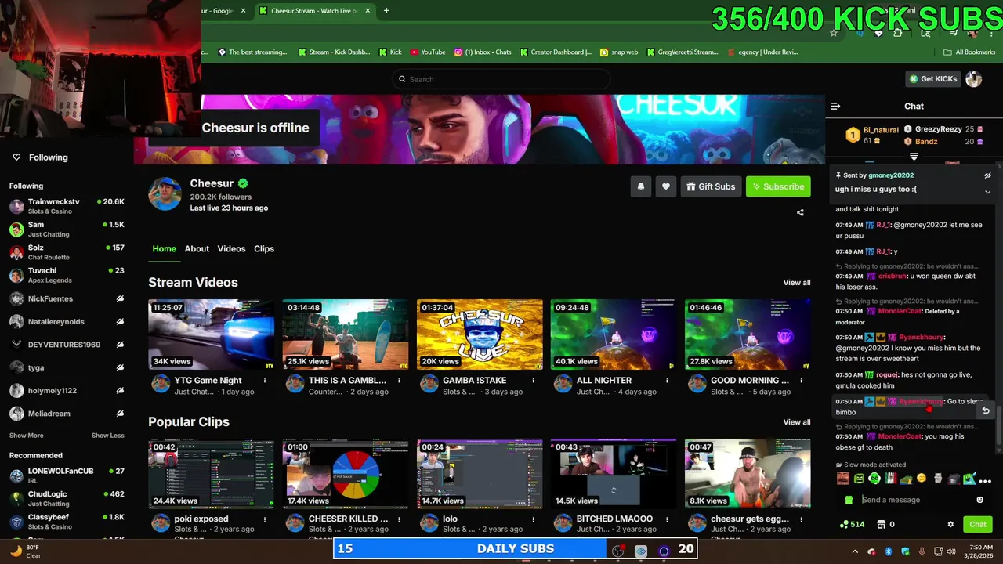Open options menu for THIS IS A GAMBL... video
Screen dimensions: 1003x564
point(399,381)
